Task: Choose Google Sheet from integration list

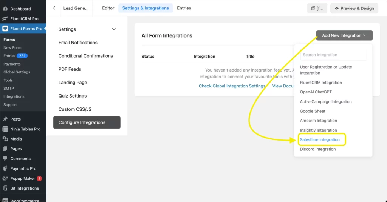Action: [x=313, y=111]
